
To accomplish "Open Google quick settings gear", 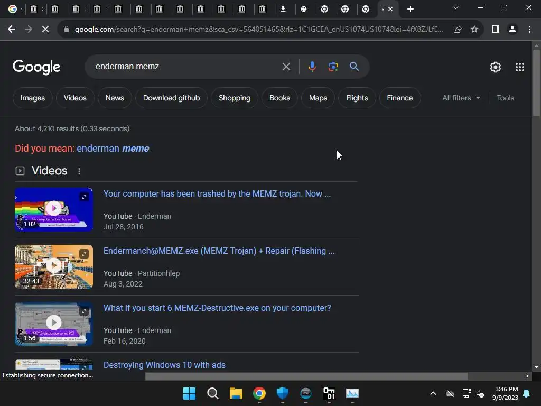I will (496, 67).
